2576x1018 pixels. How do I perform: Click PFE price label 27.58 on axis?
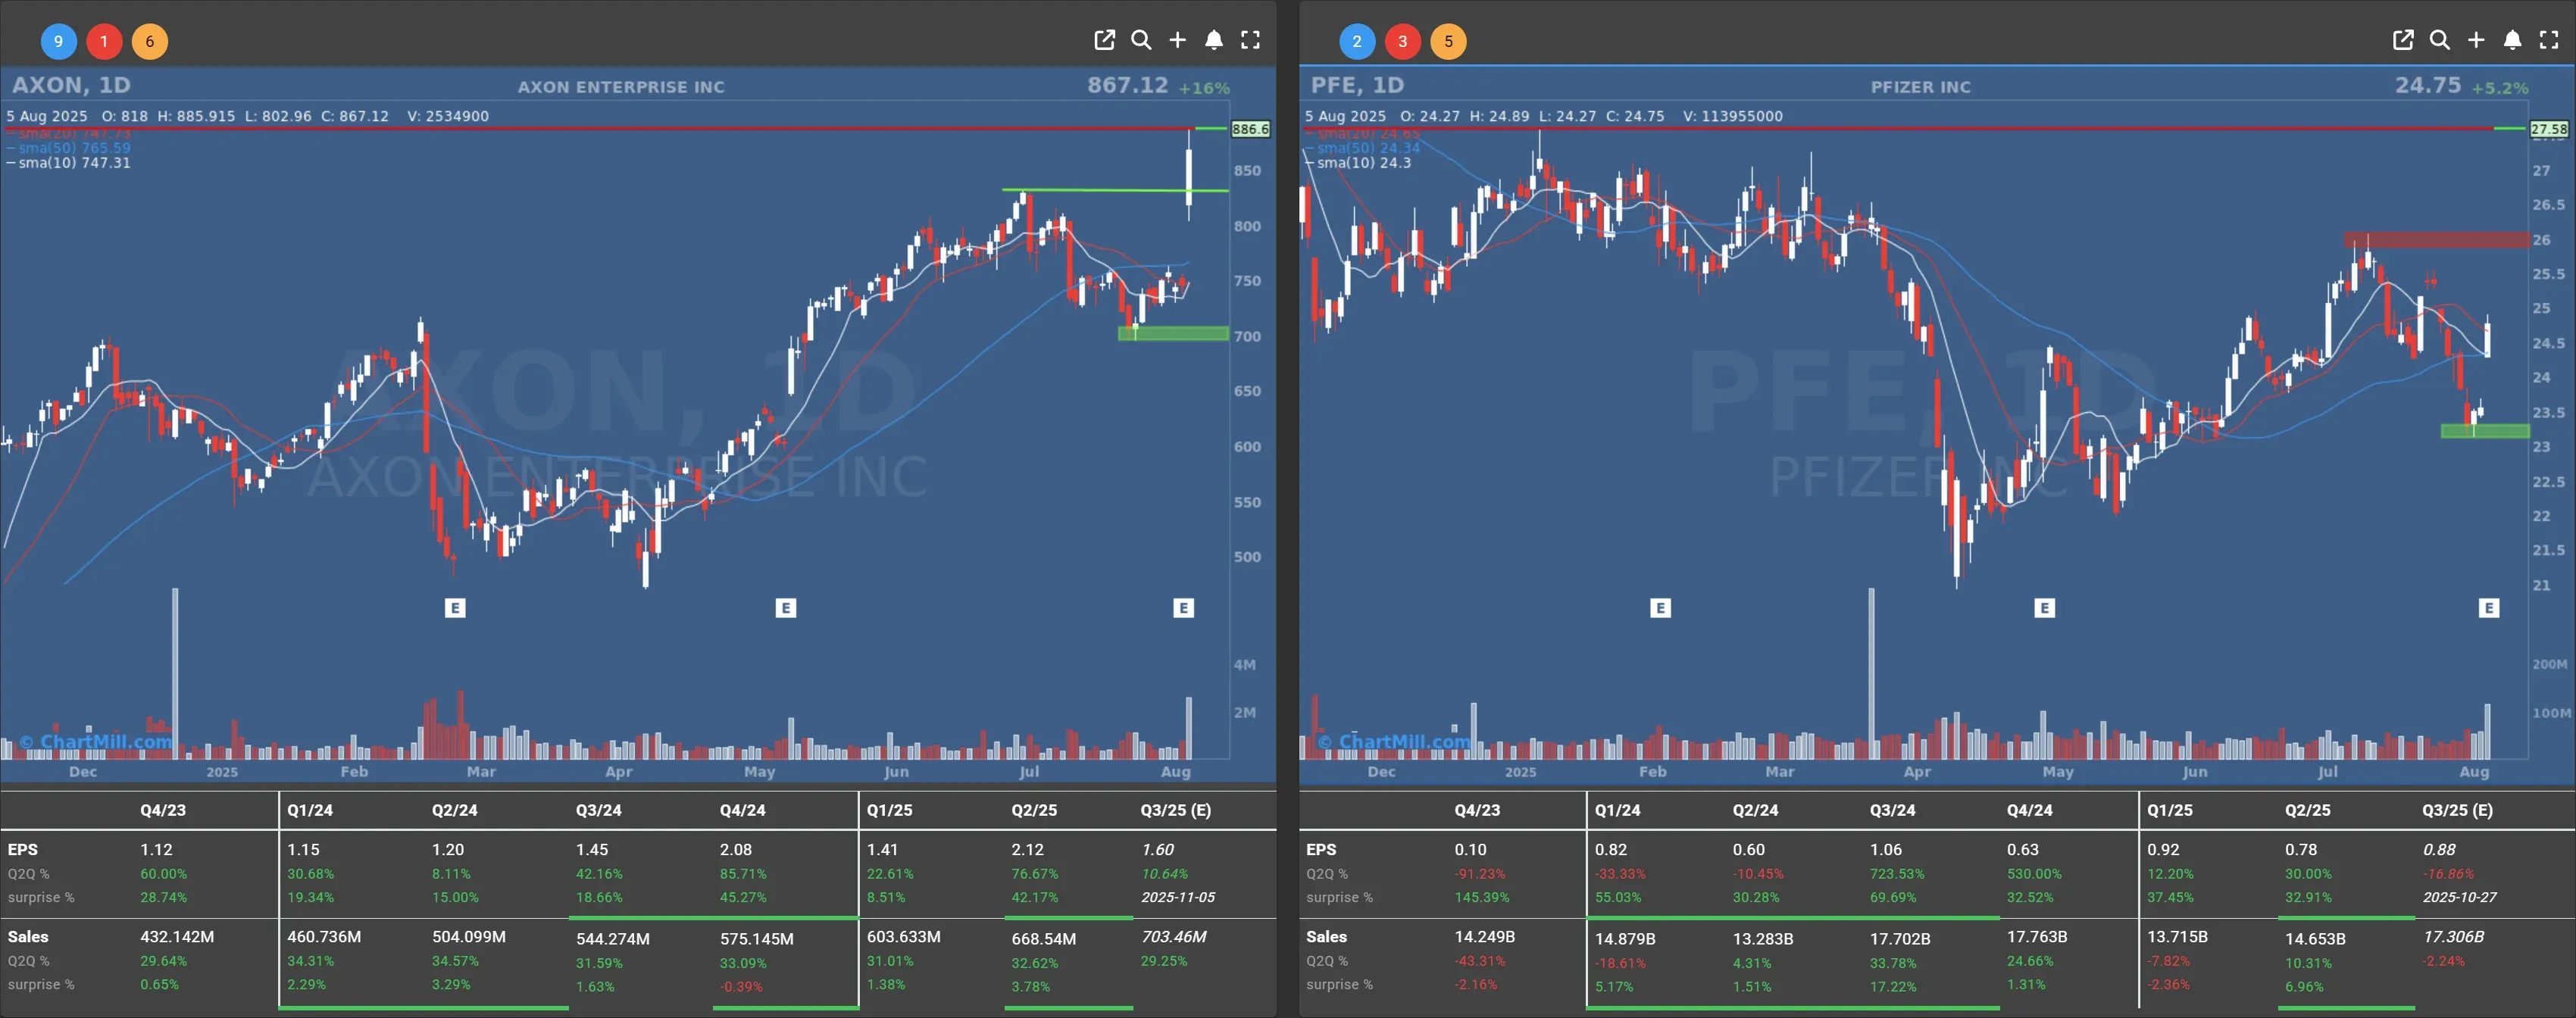point(2549,129)
